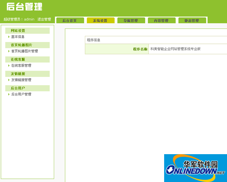Click the 退出管理 logout link

(x=44, y=19)
